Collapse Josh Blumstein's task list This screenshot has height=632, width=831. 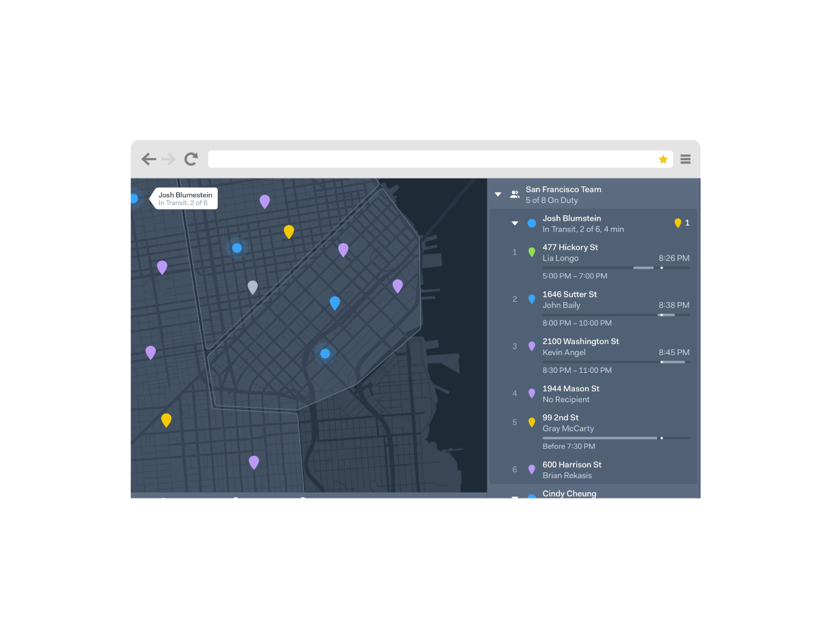515,223
